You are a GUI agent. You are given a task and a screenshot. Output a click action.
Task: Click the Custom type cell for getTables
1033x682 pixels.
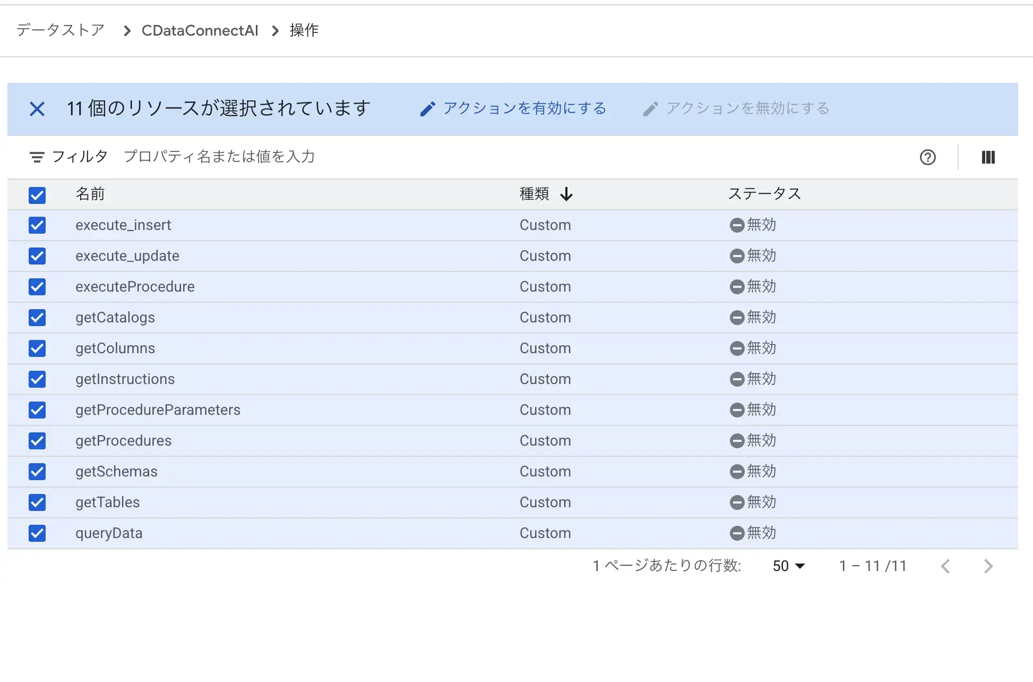(545, 502)
